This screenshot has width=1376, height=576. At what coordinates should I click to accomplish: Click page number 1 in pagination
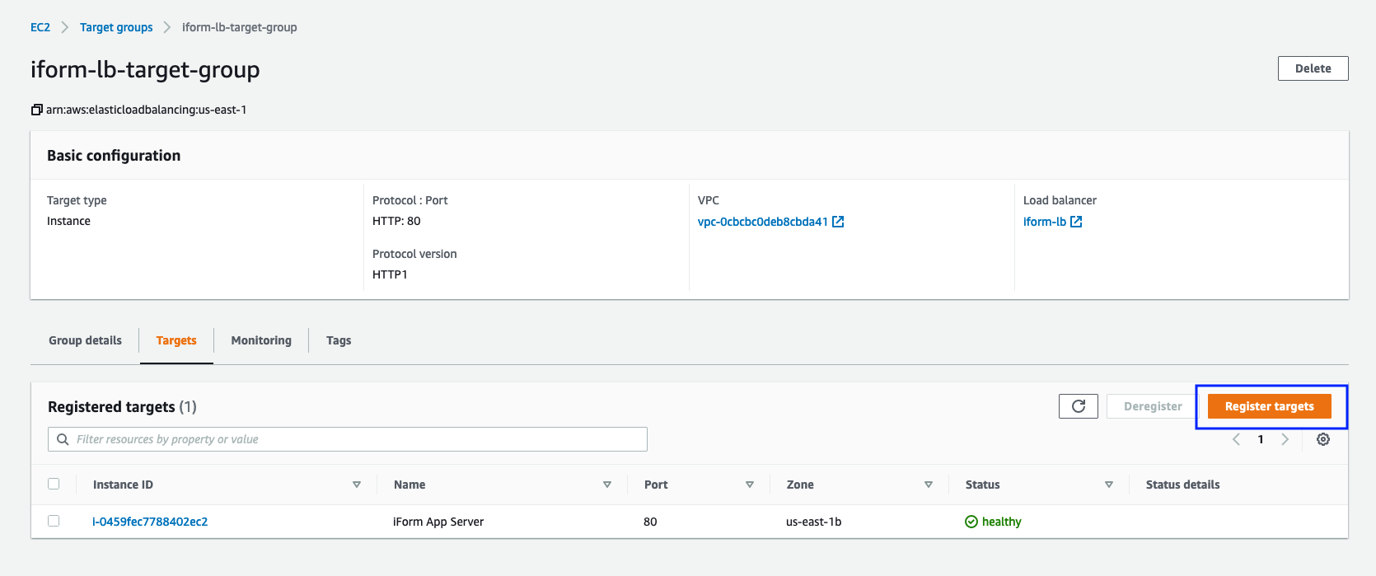[1261, 439]
